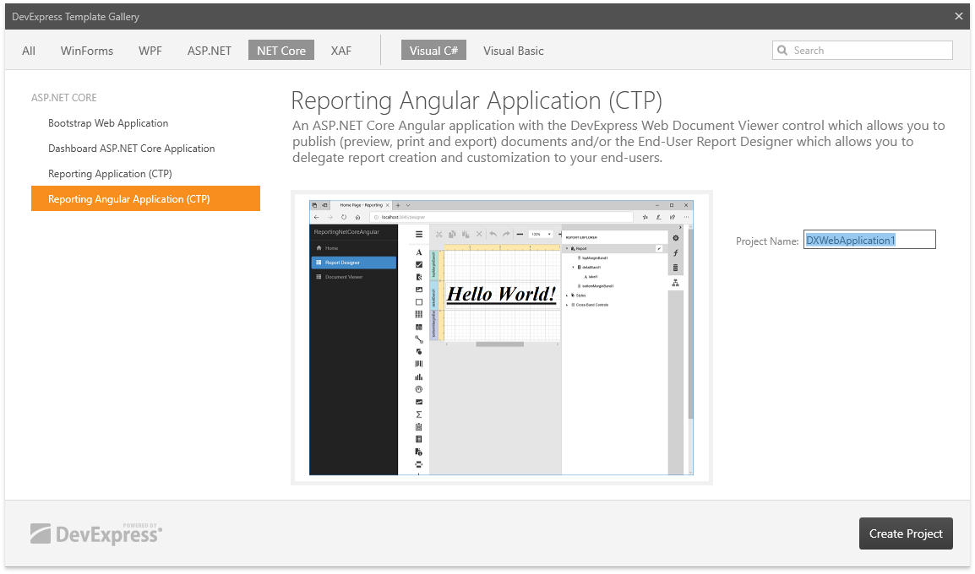This screenshot has height=574, width=975.
Task: Click the sigma summary icon in the preview
Action: (x=419, y=414)
